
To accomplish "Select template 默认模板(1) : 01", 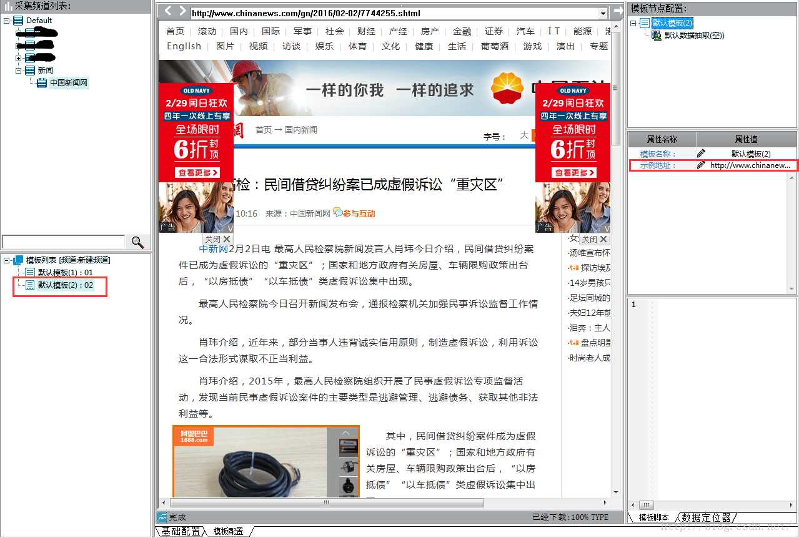I will click(x=66, y=273).
